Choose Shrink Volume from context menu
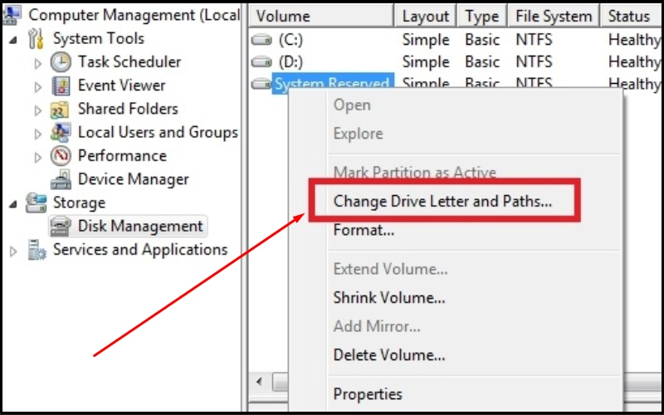Screen dimensions: 664x415 (x=389, y=298)
